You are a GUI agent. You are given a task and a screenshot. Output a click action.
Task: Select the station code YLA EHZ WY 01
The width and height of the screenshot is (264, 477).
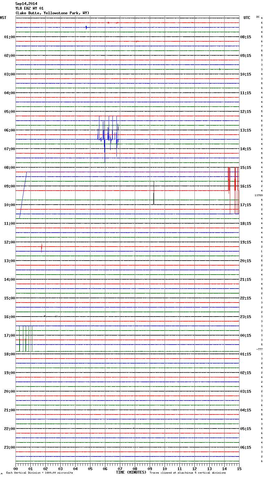point(30,8)
